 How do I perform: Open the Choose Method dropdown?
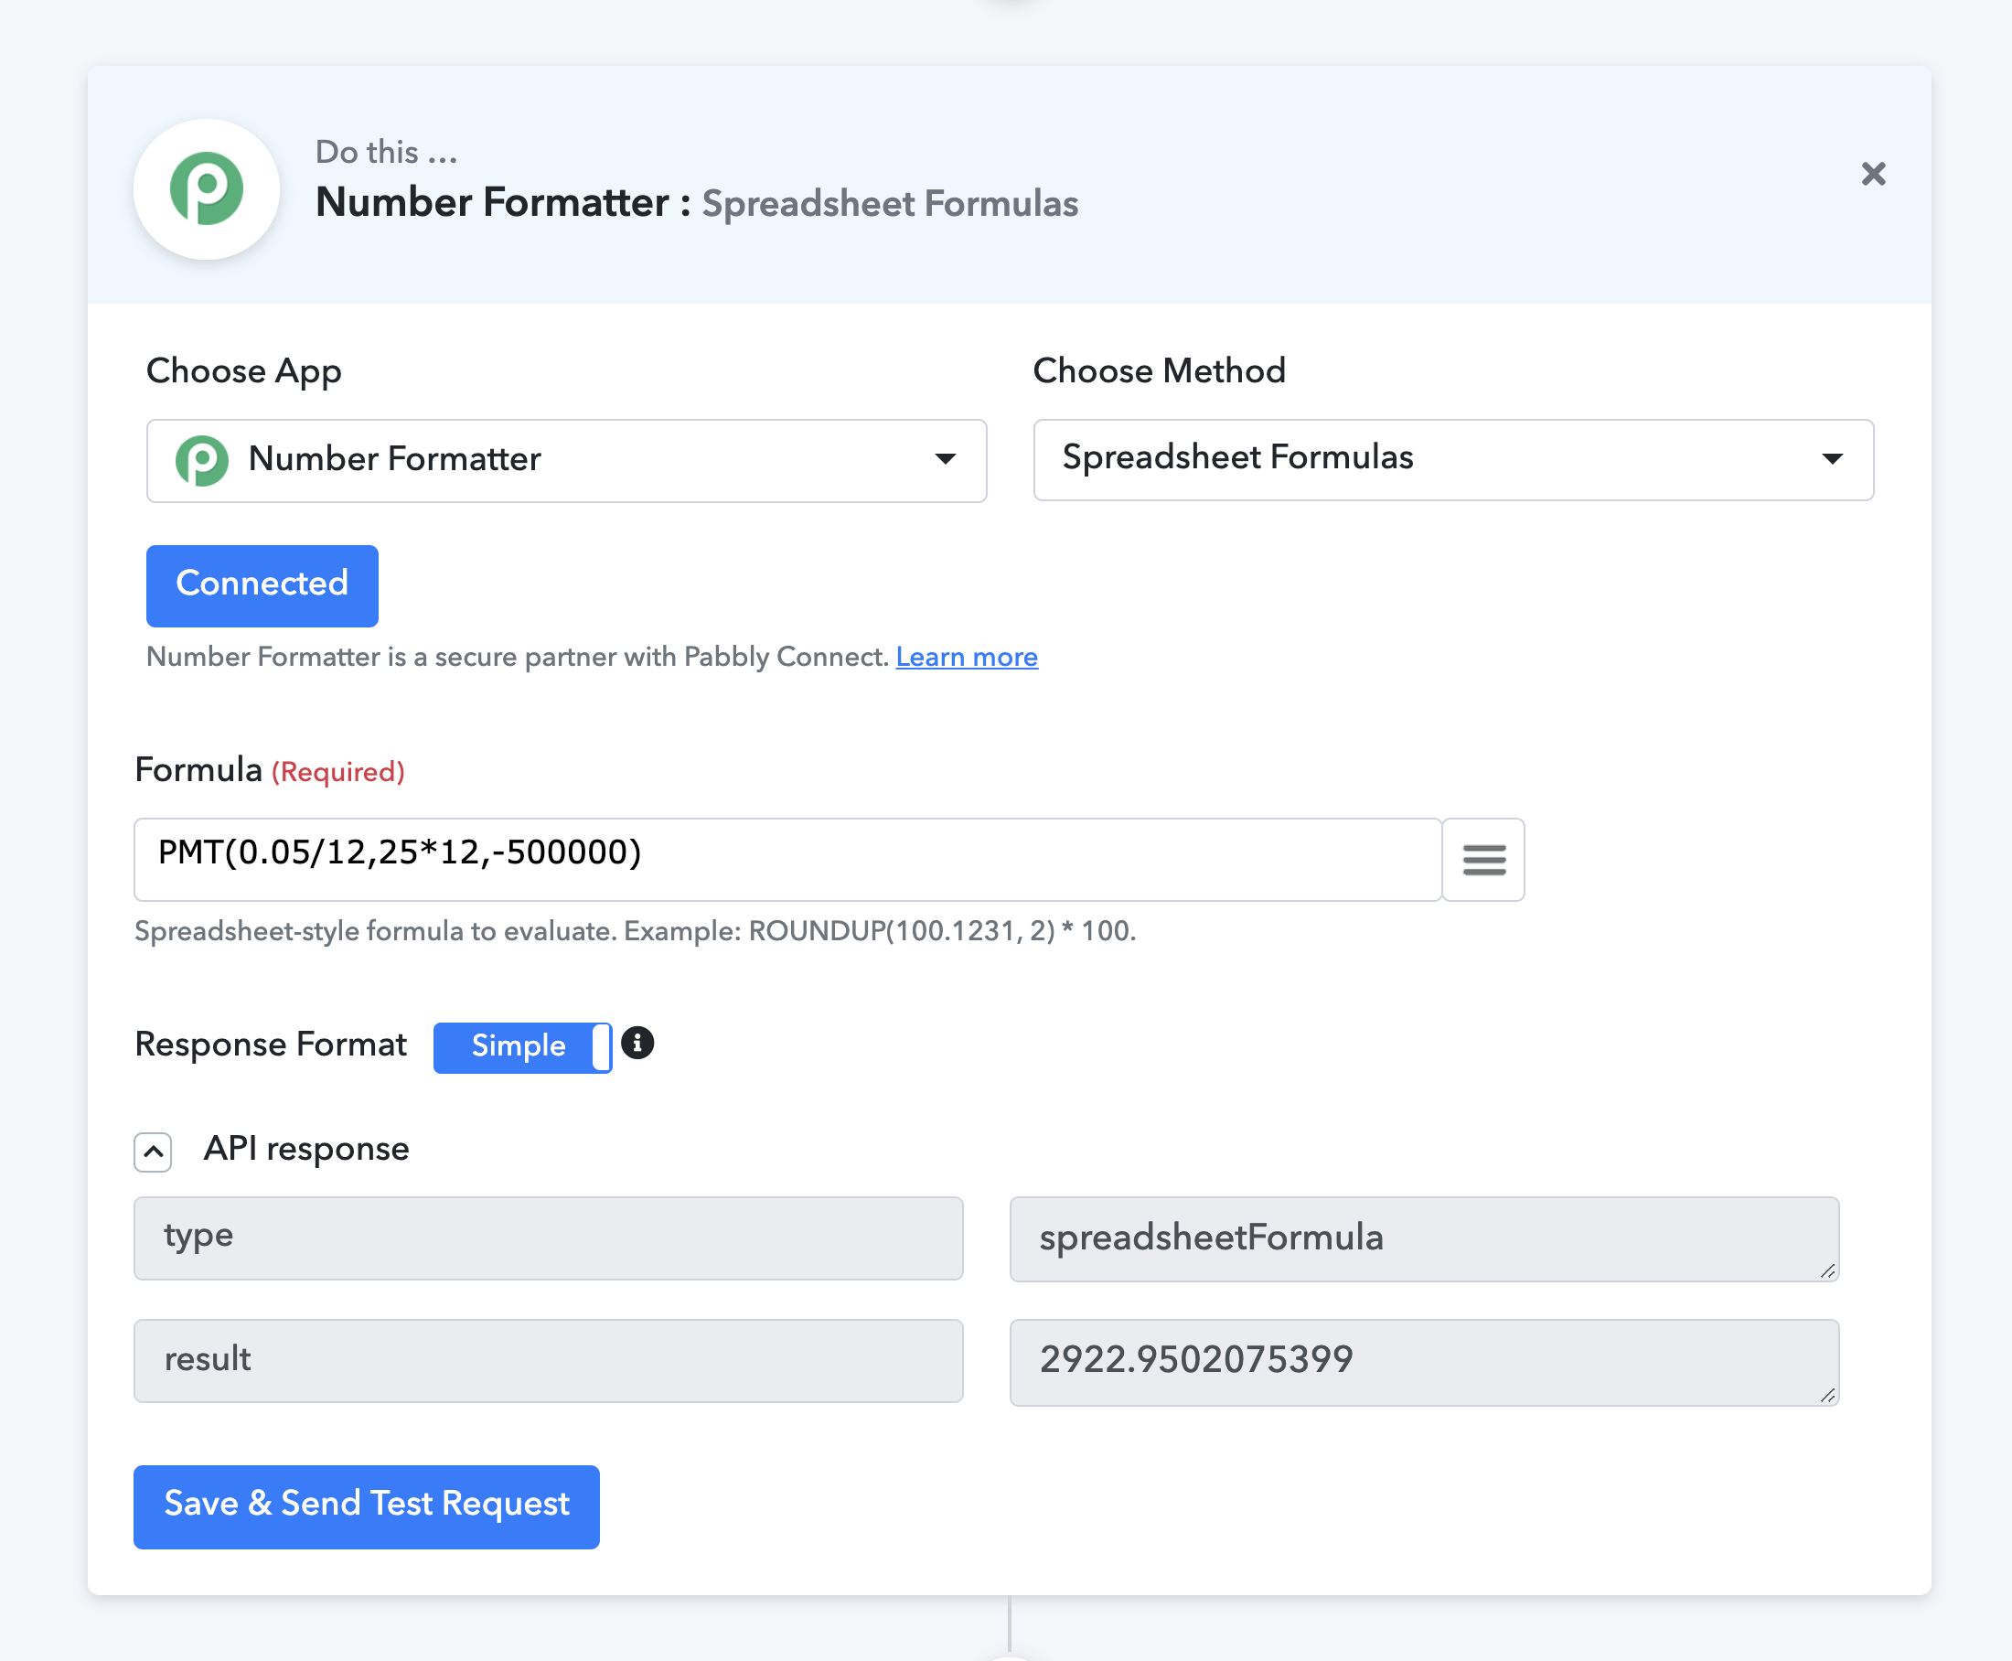point(1452,459)
